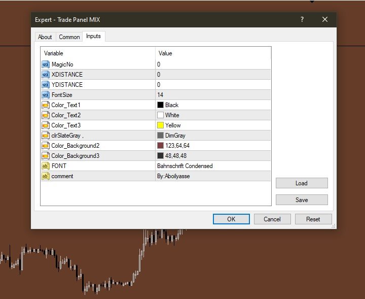
Task: Select the comment variable name
Action: tap(62, 176)
